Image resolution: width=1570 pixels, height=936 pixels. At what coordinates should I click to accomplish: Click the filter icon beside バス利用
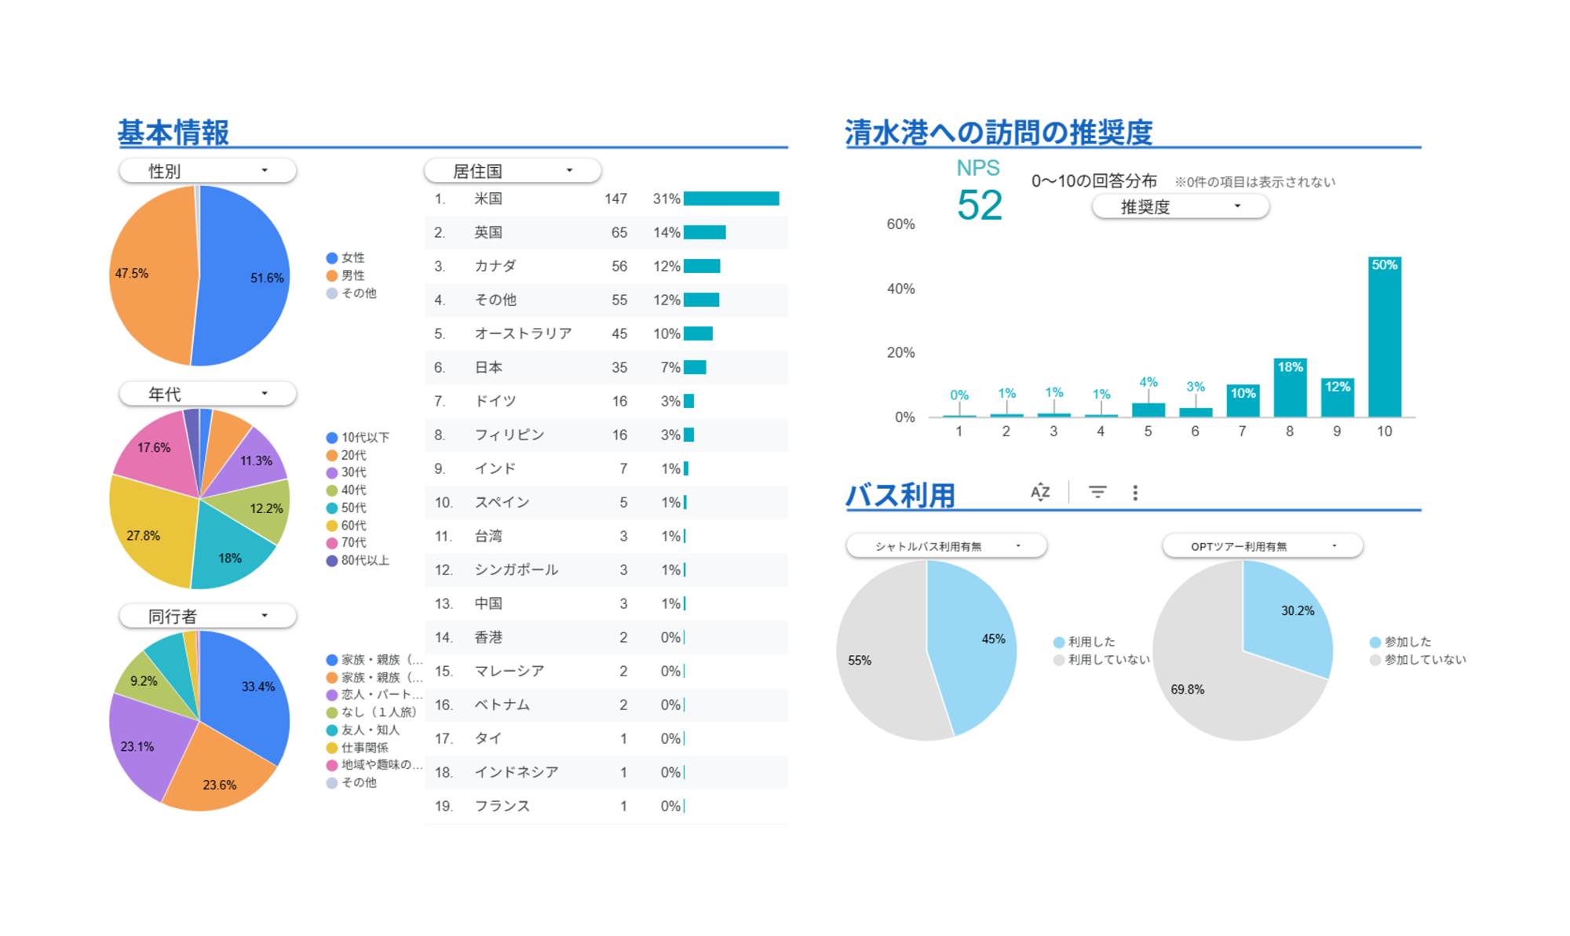(1097, 492)
